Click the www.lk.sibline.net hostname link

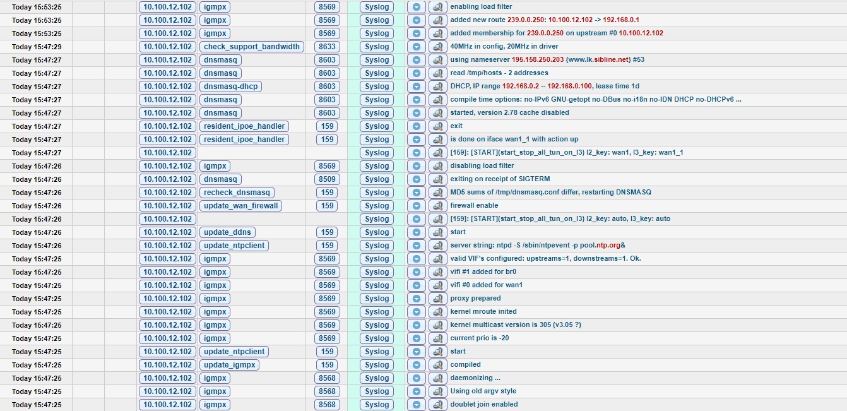pyautogui.click(x=598, y=60)
